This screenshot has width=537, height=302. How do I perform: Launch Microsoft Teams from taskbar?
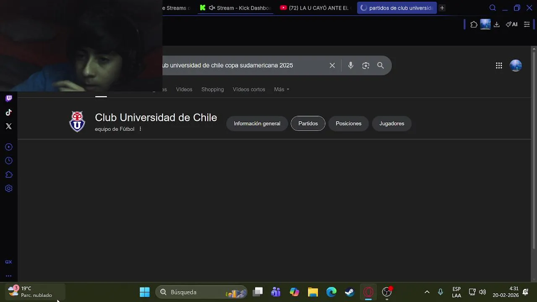(x=276, y=292)
